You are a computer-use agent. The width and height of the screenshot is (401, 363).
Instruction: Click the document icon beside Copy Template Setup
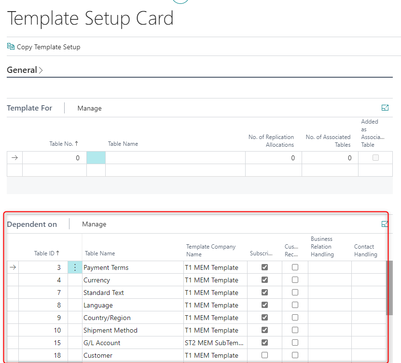coord(10,46)
